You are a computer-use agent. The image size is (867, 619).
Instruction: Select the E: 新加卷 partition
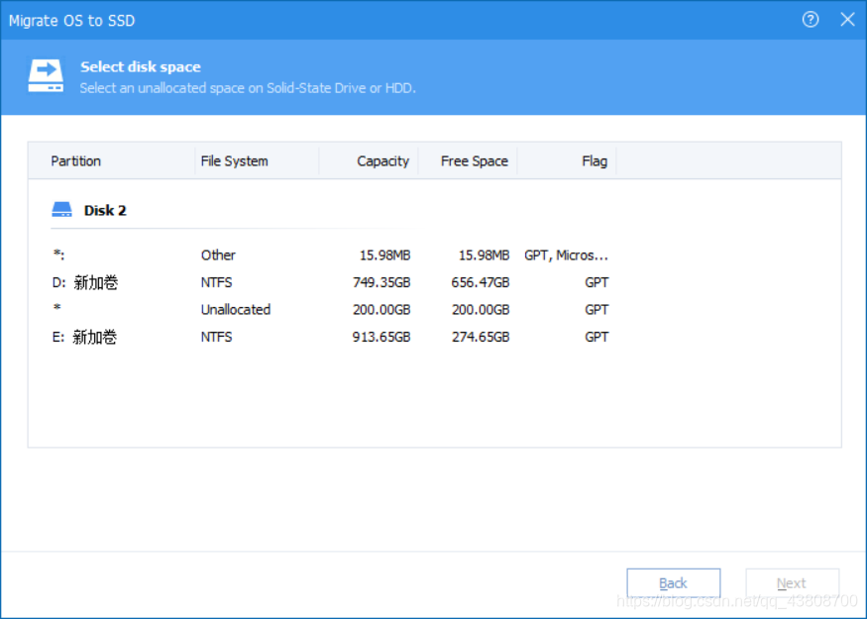pyautogui.click(x=84, y=337)
